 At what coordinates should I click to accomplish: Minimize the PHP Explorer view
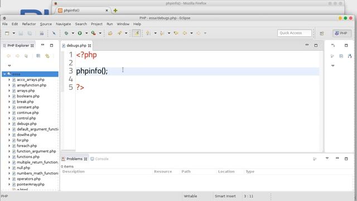click(42, 45)
